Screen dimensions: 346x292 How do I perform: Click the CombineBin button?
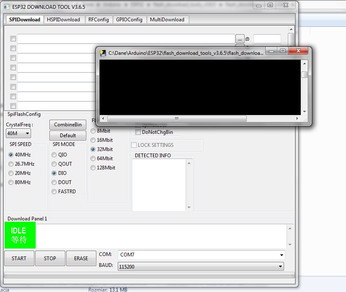(68, 125)
